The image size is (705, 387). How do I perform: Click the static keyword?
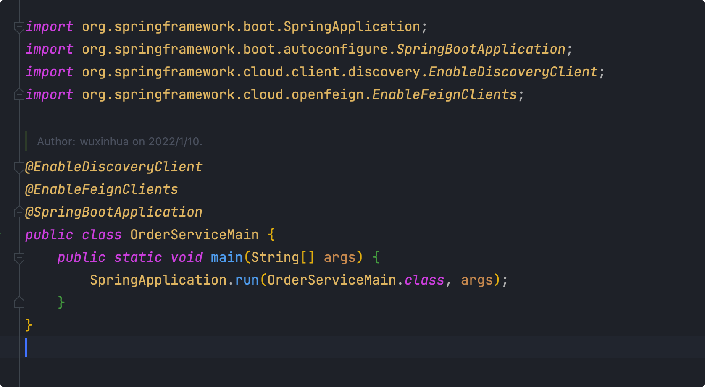[138, 257]
